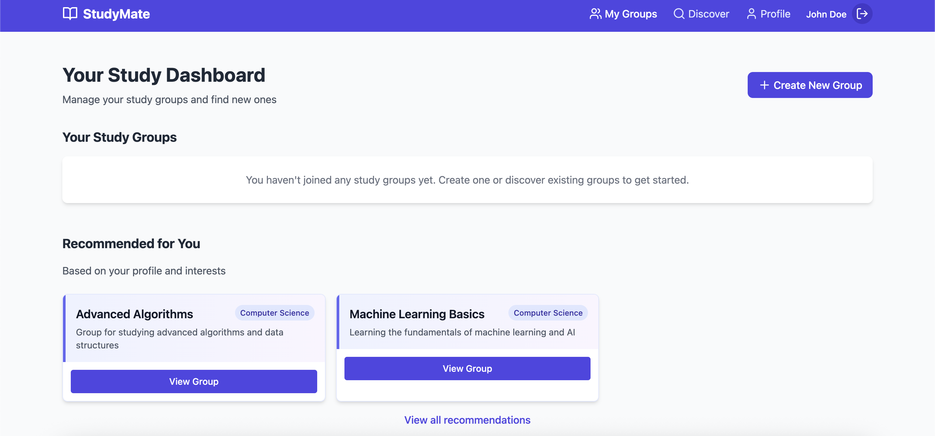Click Computer Science tag on Advanced Algorithms

[274, 313]
